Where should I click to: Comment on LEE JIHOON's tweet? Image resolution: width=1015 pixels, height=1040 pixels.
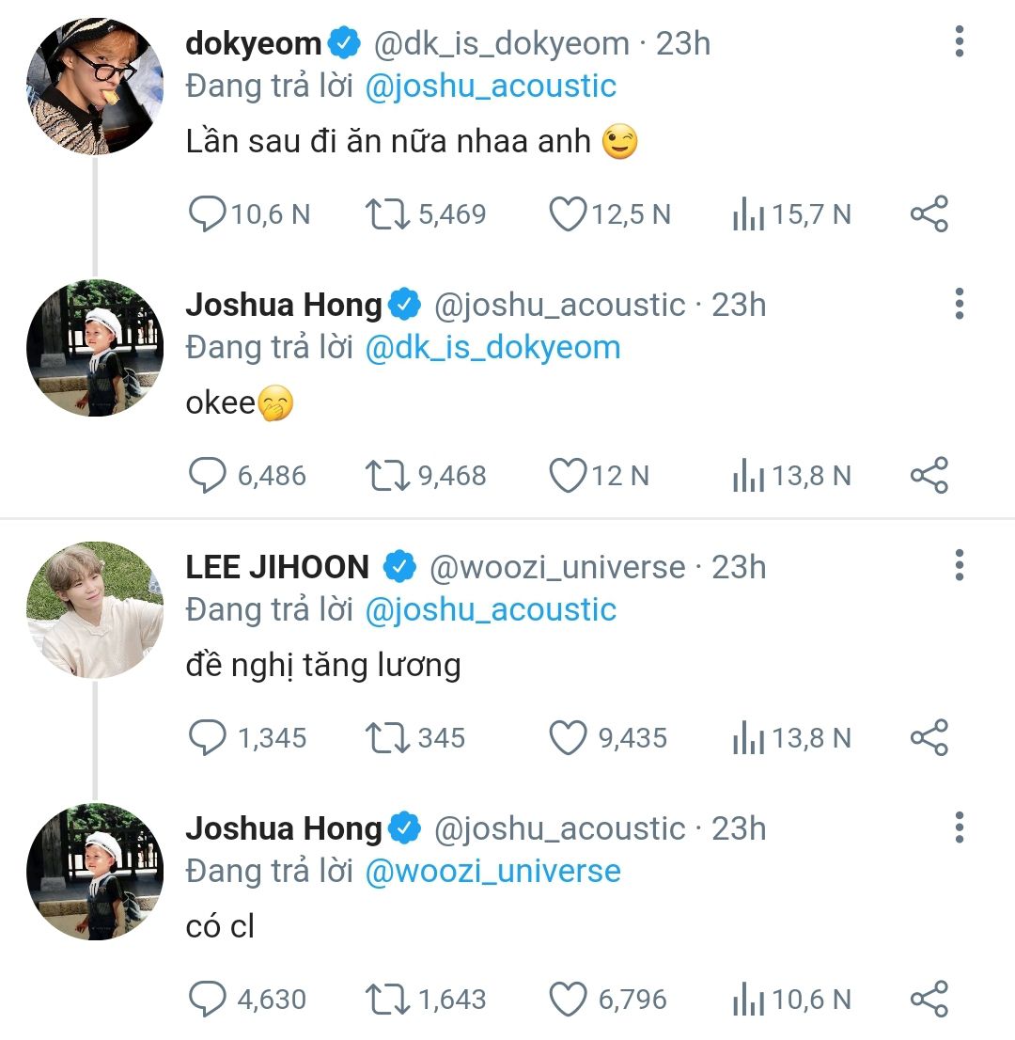click(209, 738)
